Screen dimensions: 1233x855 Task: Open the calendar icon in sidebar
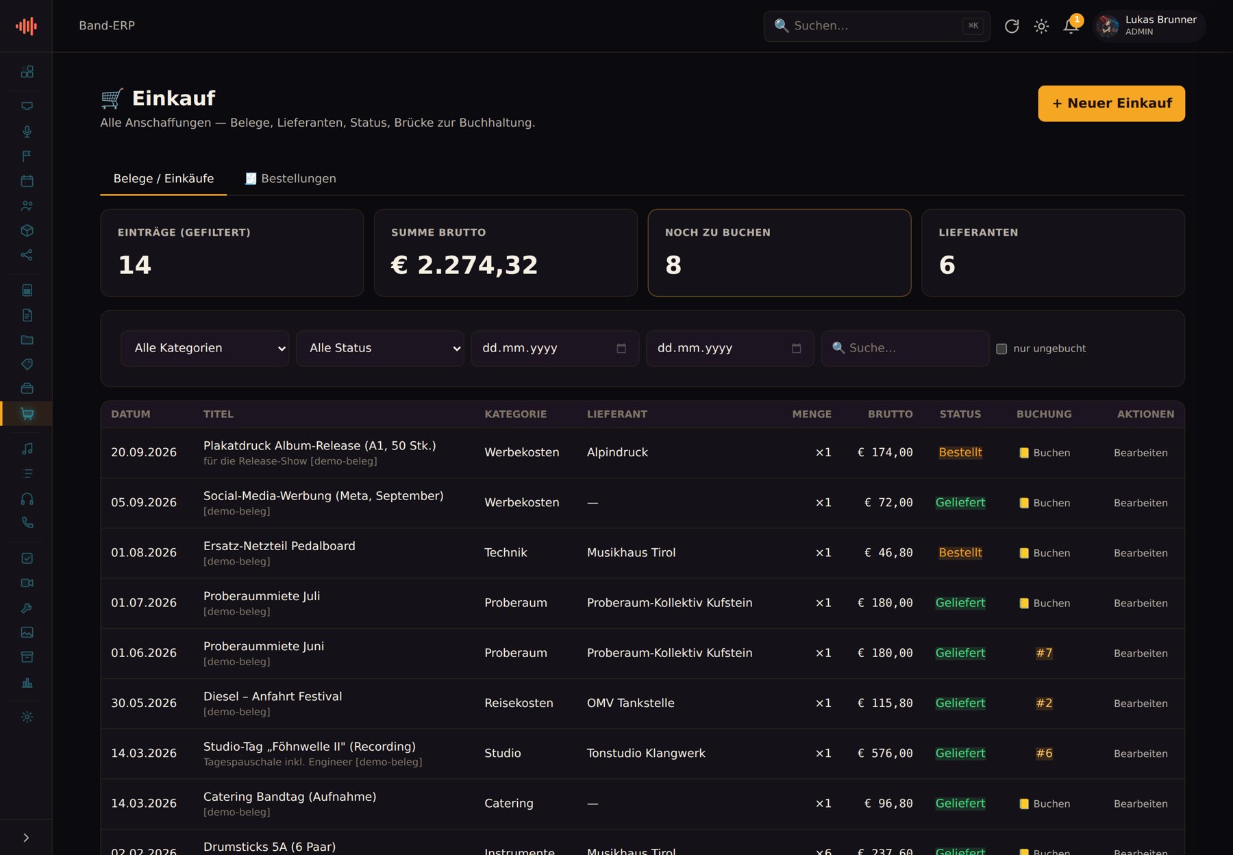pos(27,181)
